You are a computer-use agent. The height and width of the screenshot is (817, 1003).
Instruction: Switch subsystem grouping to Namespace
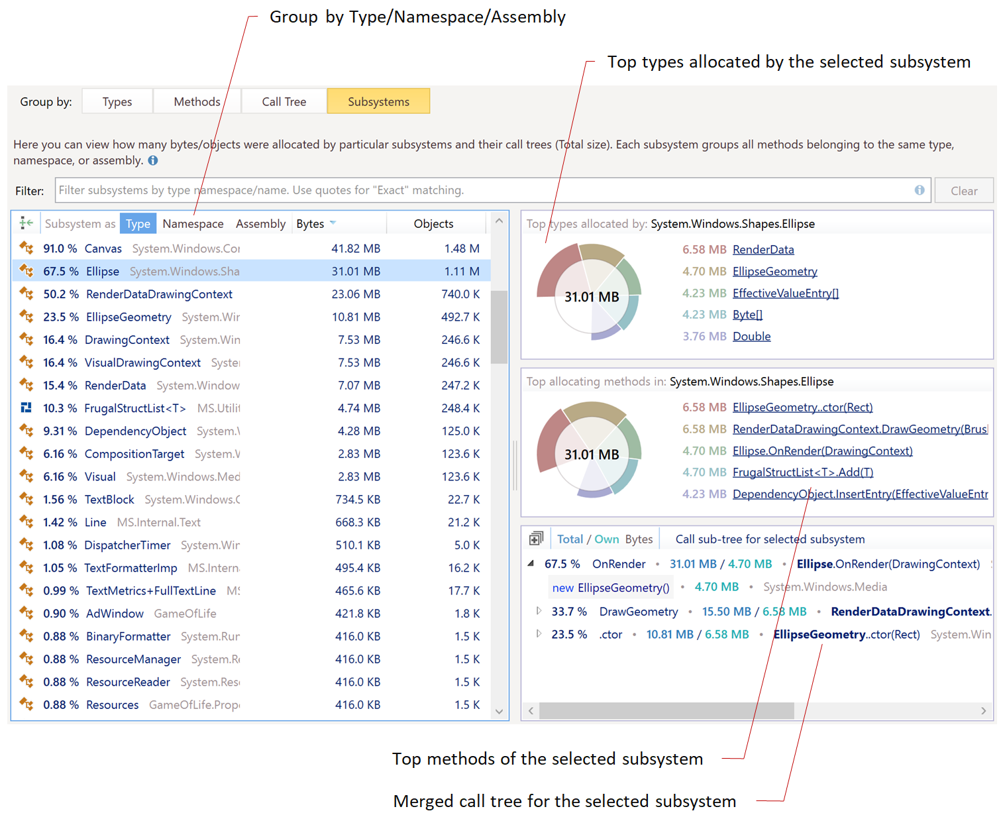(x=193, y=224)
